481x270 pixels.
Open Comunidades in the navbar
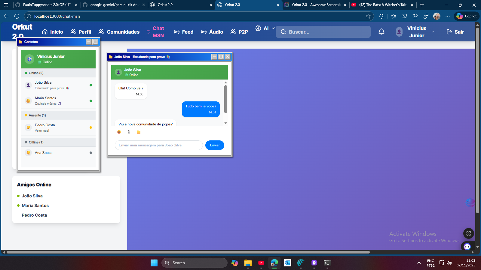tap(119, 32)
